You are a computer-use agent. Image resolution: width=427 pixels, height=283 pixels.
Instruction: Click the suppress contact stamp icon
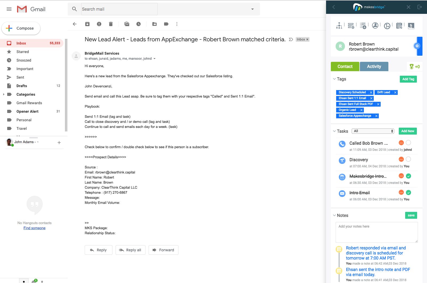[375, 26]
